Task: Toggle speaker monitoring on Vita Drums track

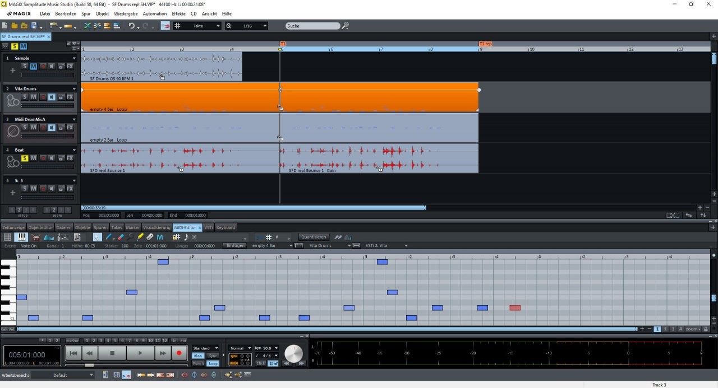Action: point(52,97)
